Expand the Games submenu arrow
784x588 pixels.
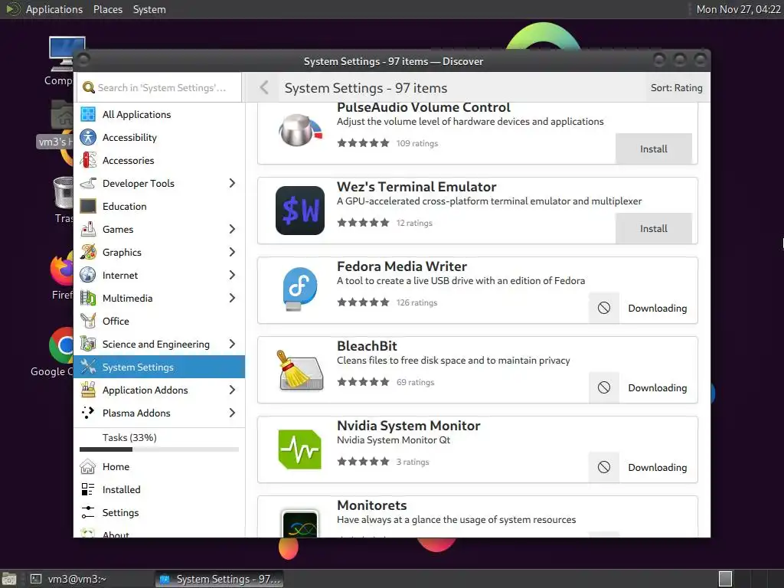point(232,230)
